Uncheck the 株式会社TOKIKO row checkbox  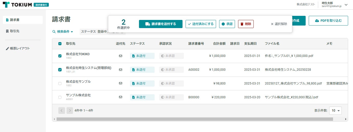click(60, 56)
